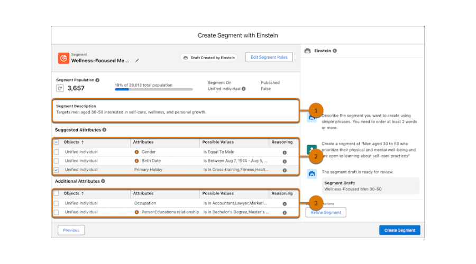Viewport: 476px width, 264px height.
Task: Click the total population progress bar
Action: click(x=153, y=89)
